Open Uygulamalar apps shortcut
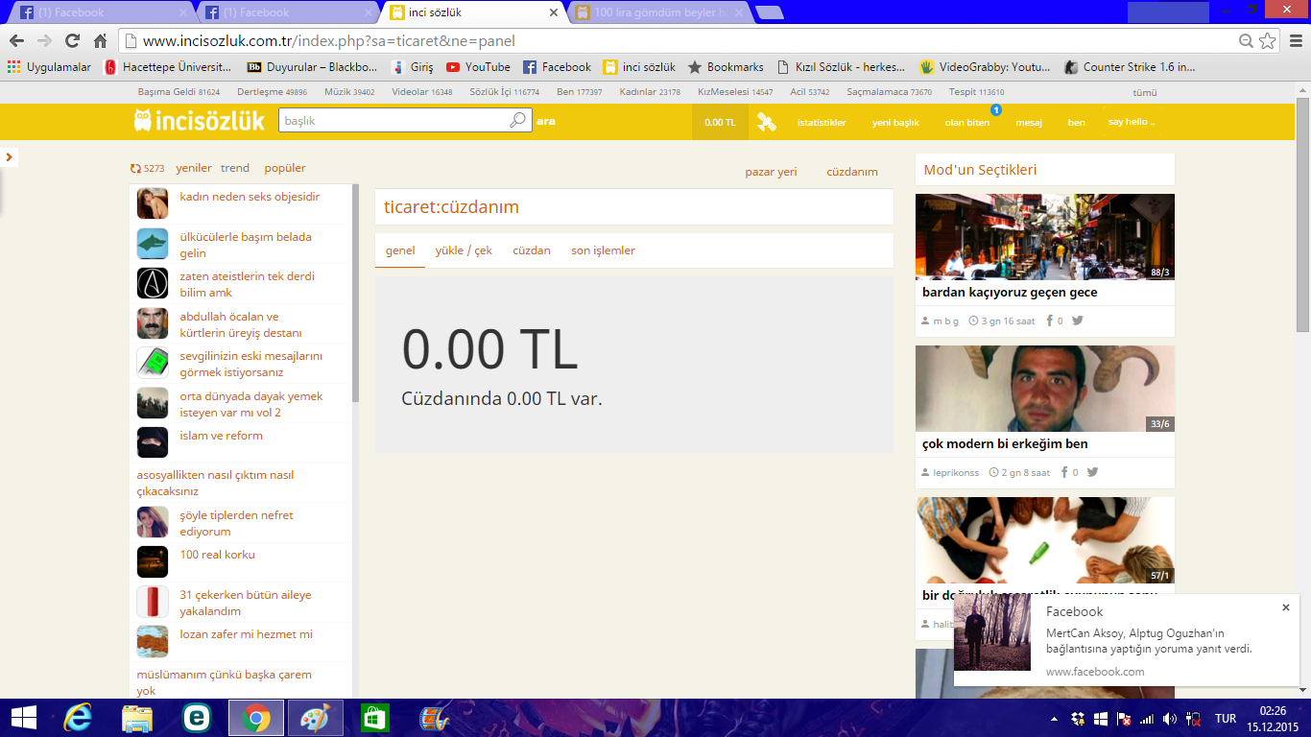 click(49, 67)
